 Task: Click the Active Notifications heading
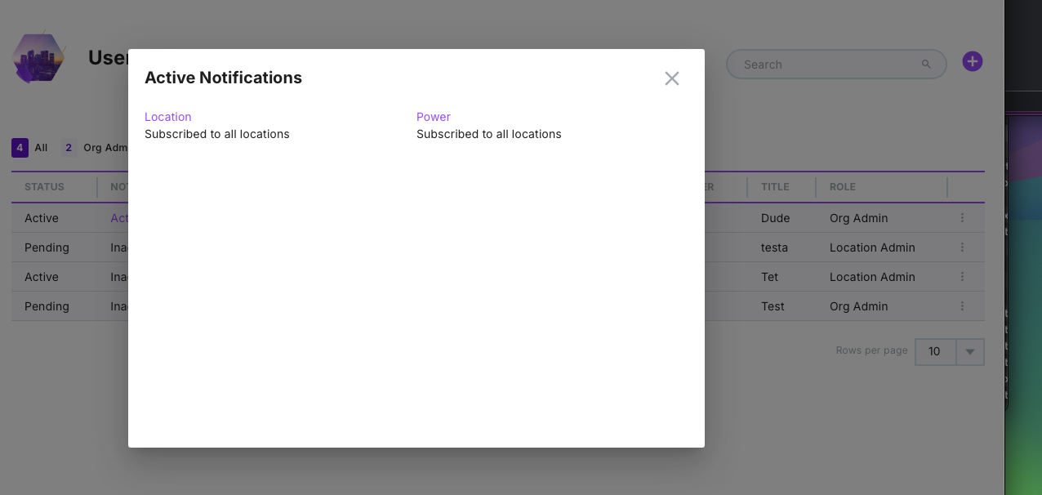point(223,78)
